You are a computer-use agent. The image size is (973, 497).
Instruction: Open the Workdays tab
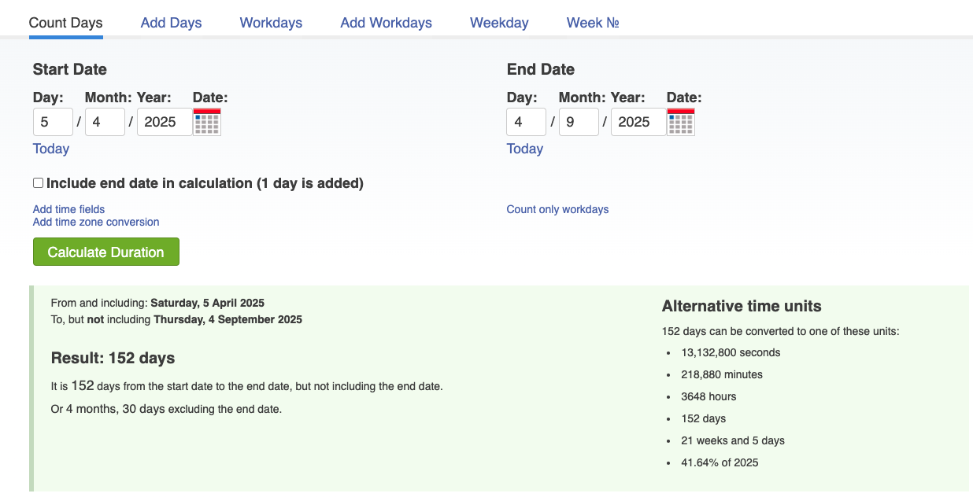[271, 23]
